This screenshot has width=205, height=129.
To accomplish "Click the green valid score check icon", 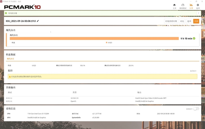I will tap(6, 13).
